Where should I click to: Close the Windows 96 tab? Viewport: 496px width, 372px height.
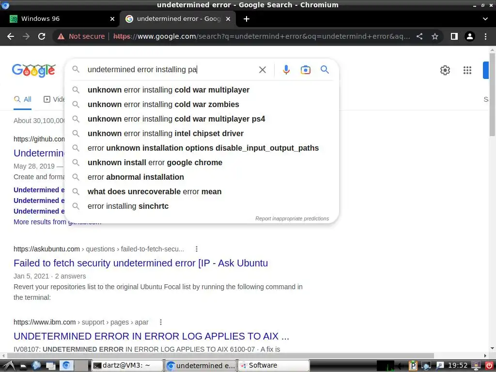coord(112,19)
